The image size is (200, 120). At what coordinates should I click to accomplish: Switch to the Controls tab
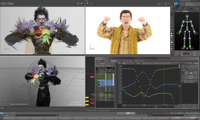[185, 11]
